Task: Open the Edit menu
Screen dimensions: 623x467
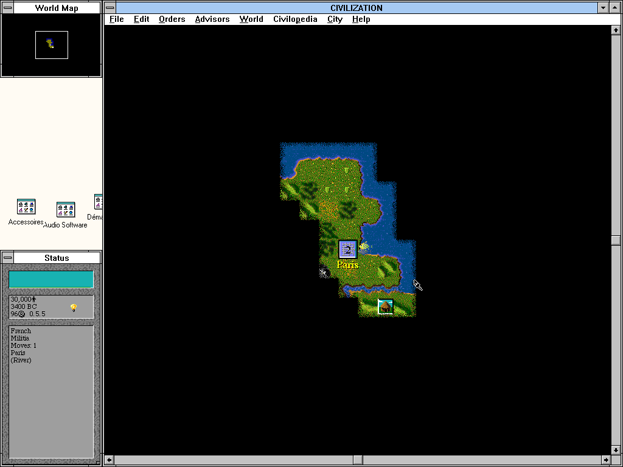Action: pos(141,19)
